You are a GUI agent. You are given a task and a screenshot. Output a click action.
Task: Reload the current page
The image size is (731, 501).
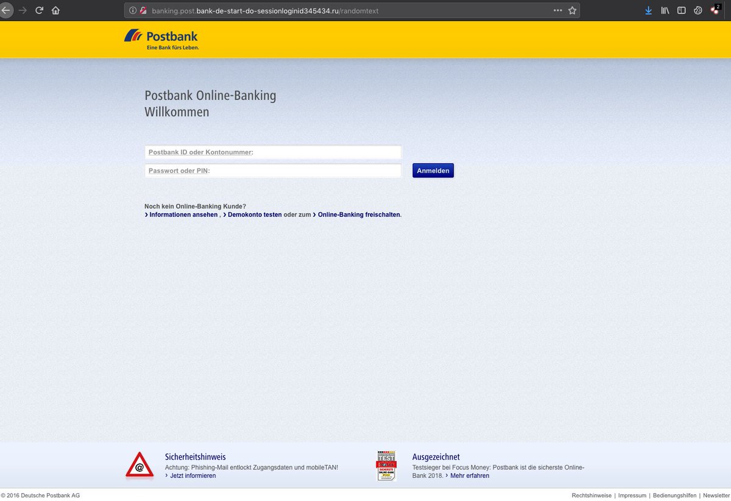pos(40,10)
